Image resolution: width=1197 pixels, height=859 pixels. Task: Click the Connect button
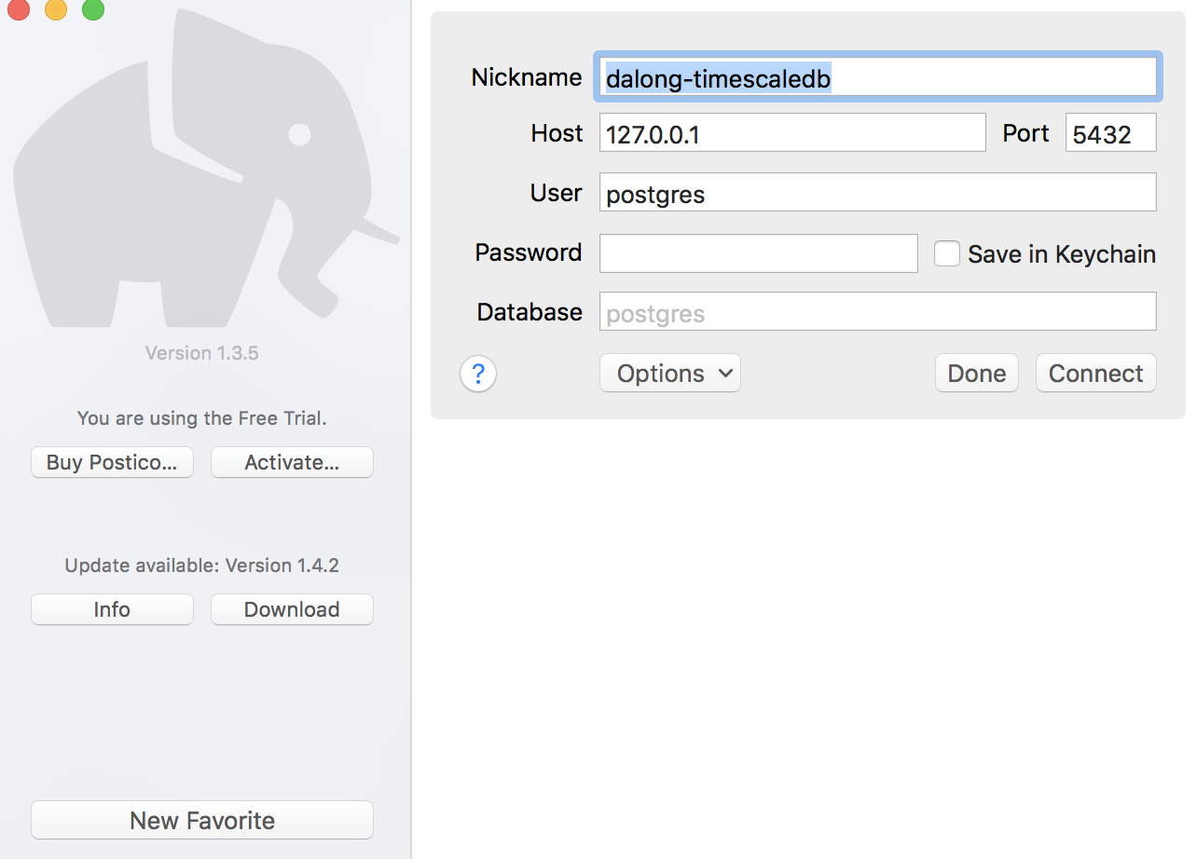point(1096,374)
